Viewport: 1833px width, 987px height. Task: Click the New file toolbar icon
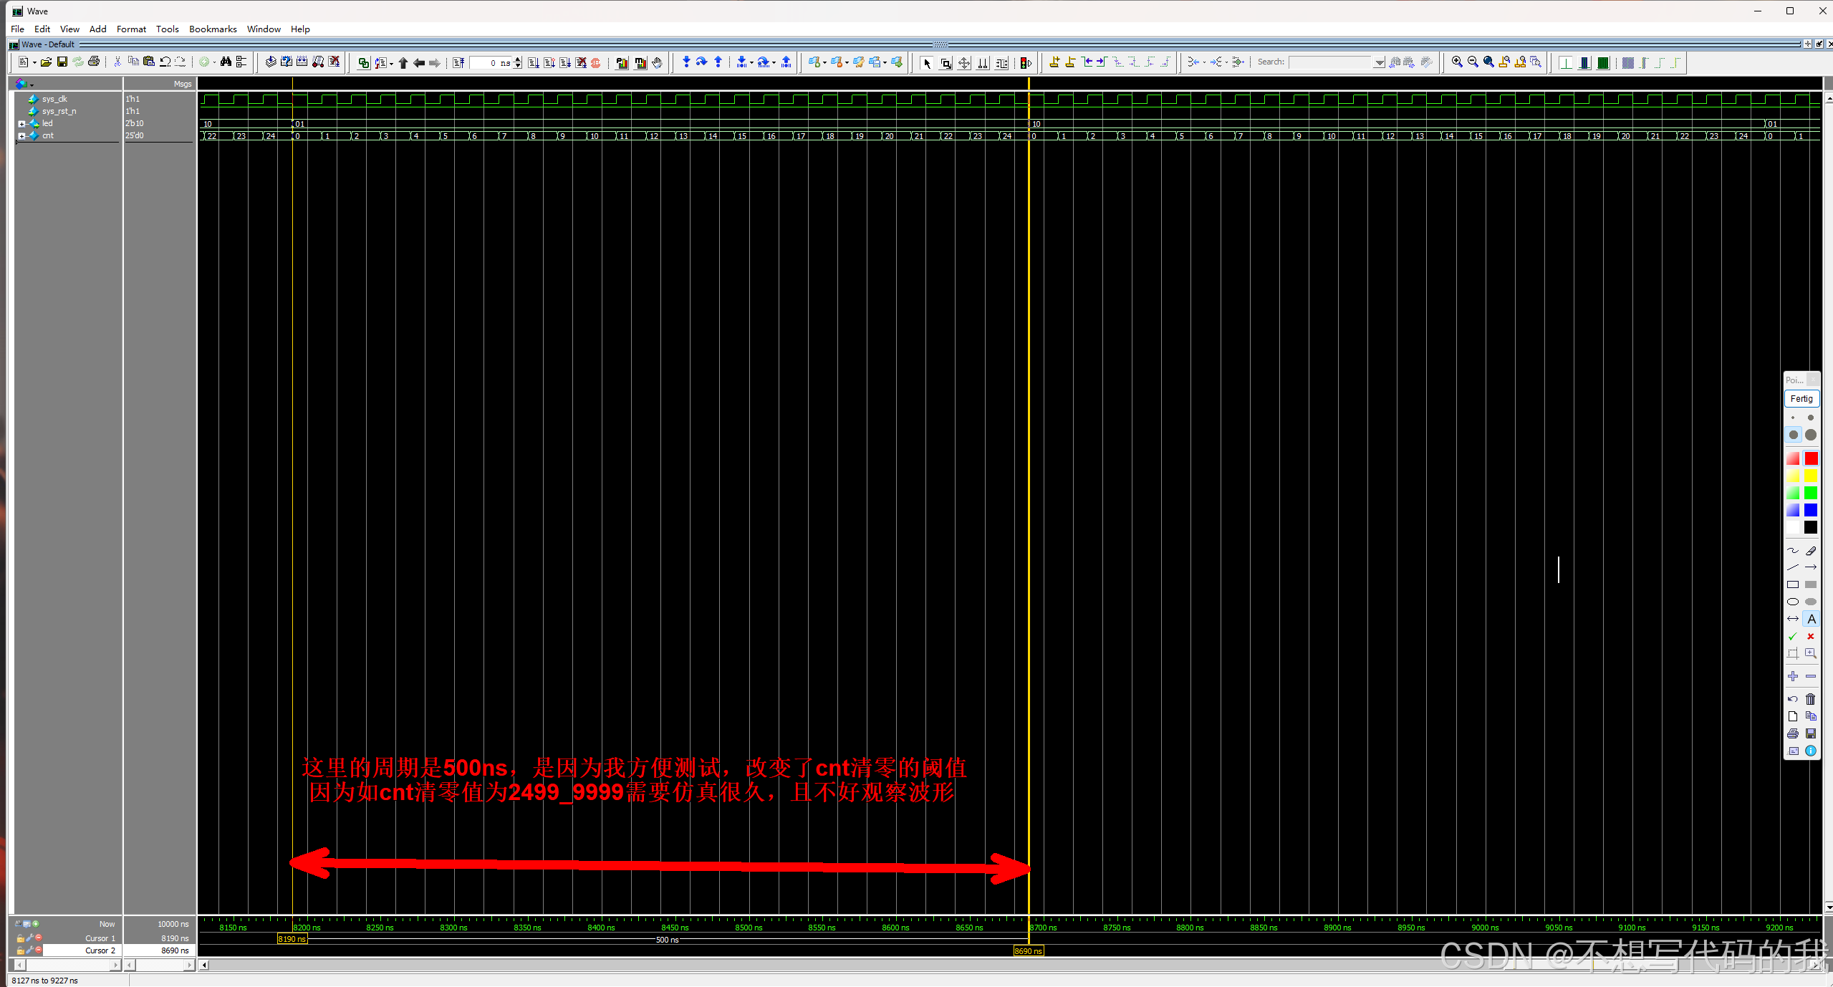(x=23, y=62)
